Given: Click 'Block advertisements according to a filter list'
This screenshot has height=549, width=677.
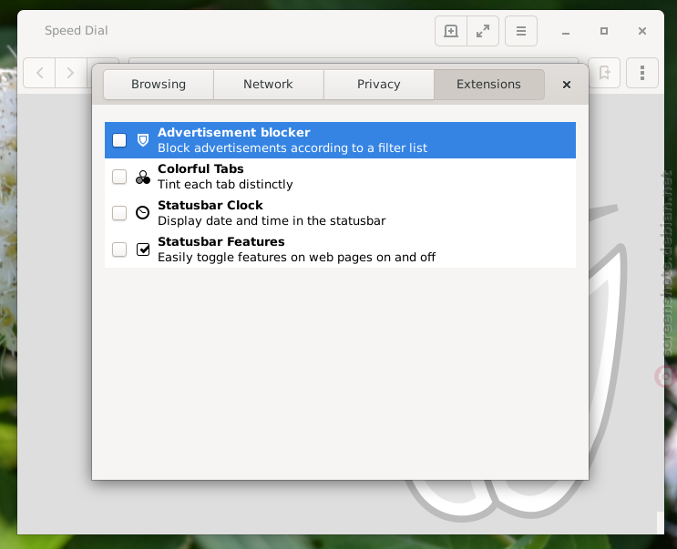Looking at the screenshot, I should pos(292,147).
